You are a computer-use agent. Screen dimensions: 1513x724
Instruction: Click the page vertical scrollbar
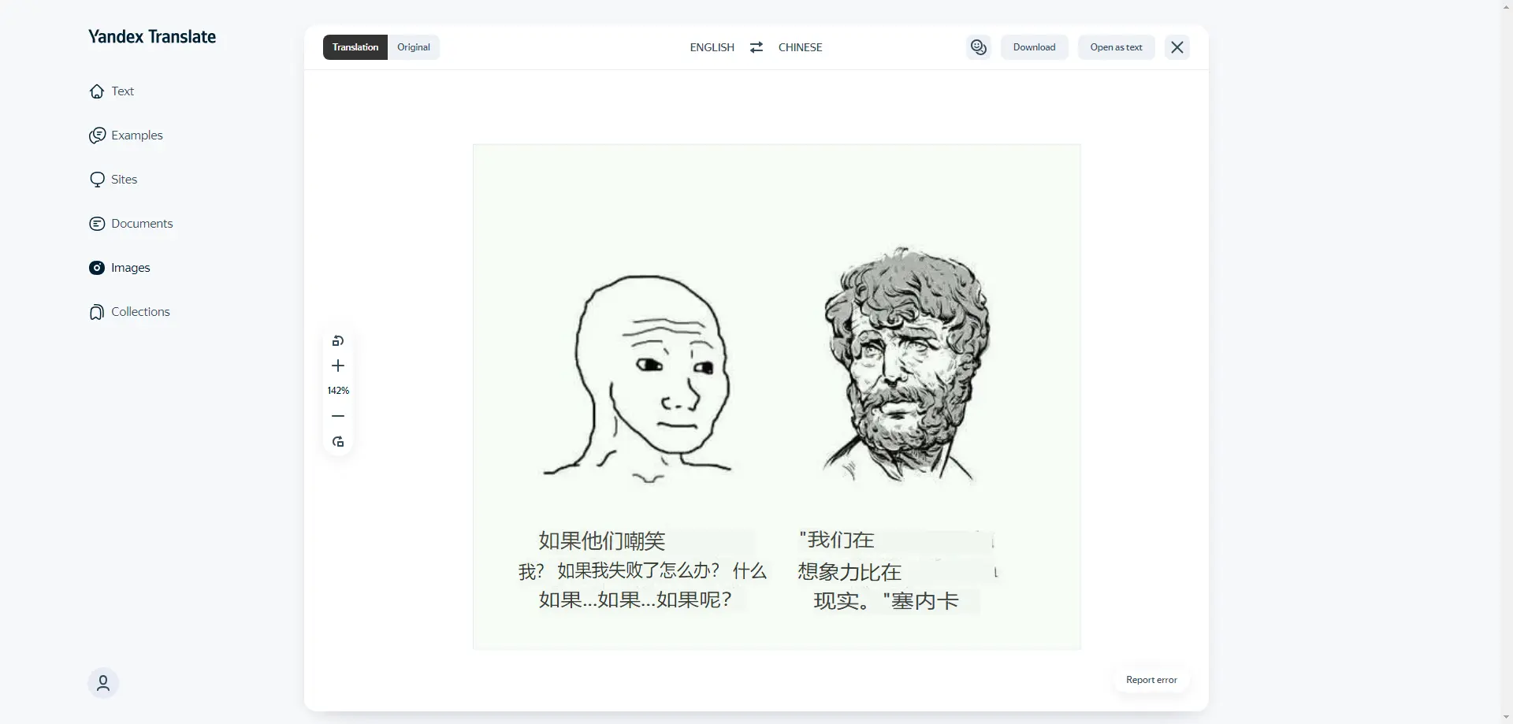pyautogui.click(x=1507, y=362)
